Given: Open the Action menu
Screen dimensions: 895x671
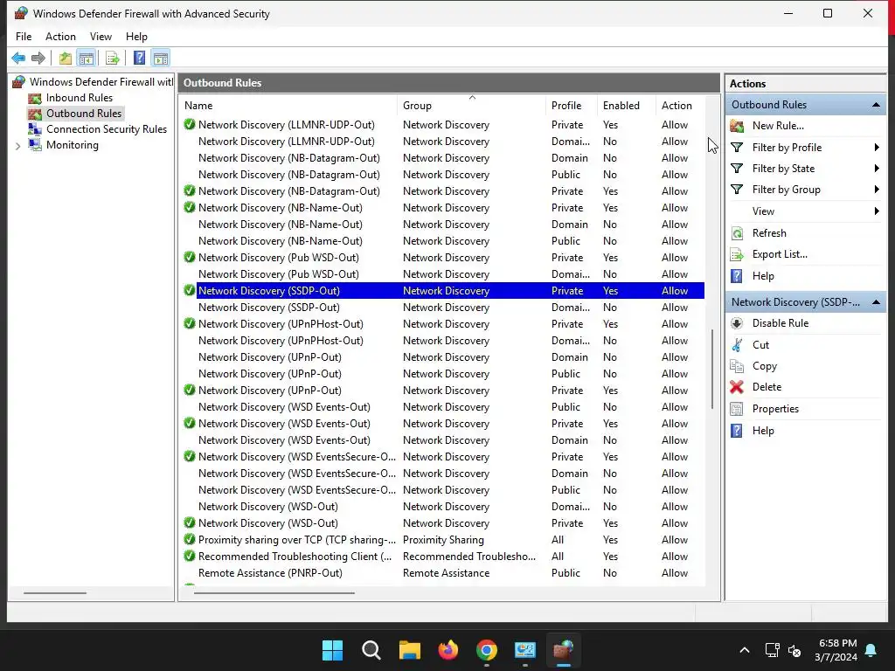Looking at the screenshot, I should [60, 37].
